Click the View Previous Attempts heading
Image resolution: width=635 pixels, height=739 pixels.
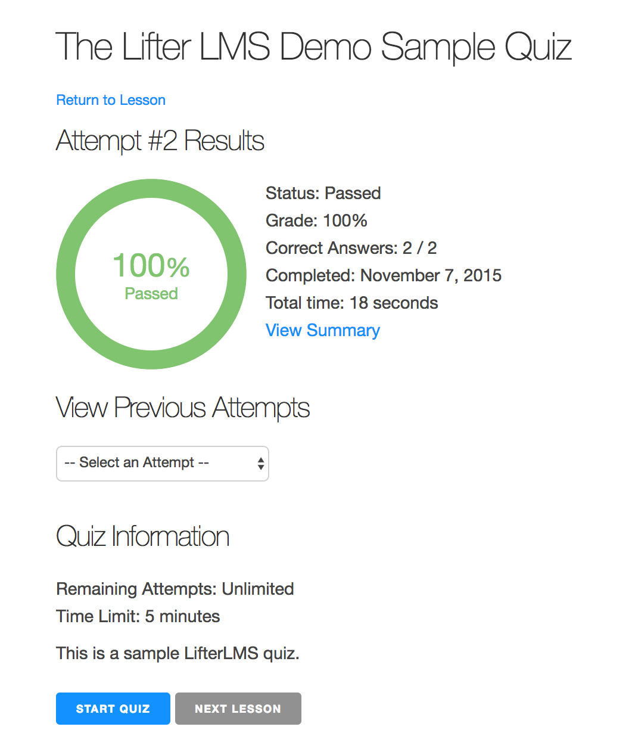[x=183, y=408]
